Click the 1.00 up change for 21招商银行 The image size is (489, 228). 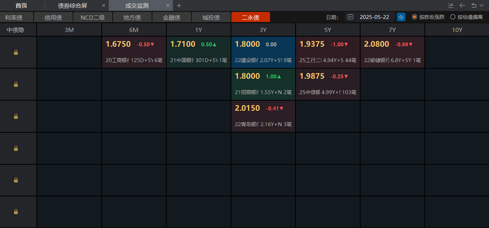[274, 76]
